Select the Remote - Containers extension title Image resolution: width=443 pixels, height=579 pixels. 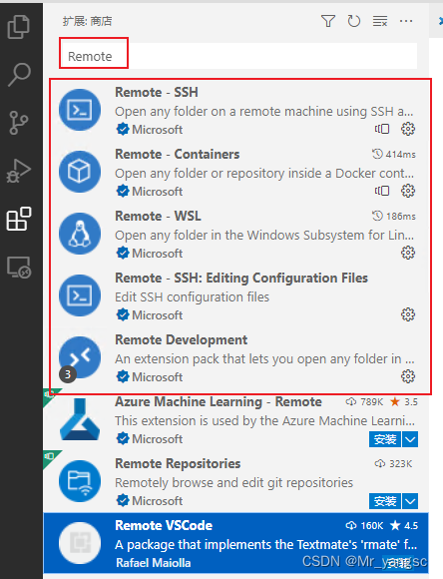point(178,154)
